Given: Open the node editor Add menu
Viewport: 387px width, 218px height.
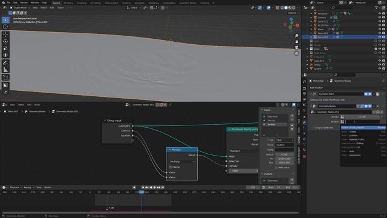Looking at the screenshot, I should click(x=29, y=105).
